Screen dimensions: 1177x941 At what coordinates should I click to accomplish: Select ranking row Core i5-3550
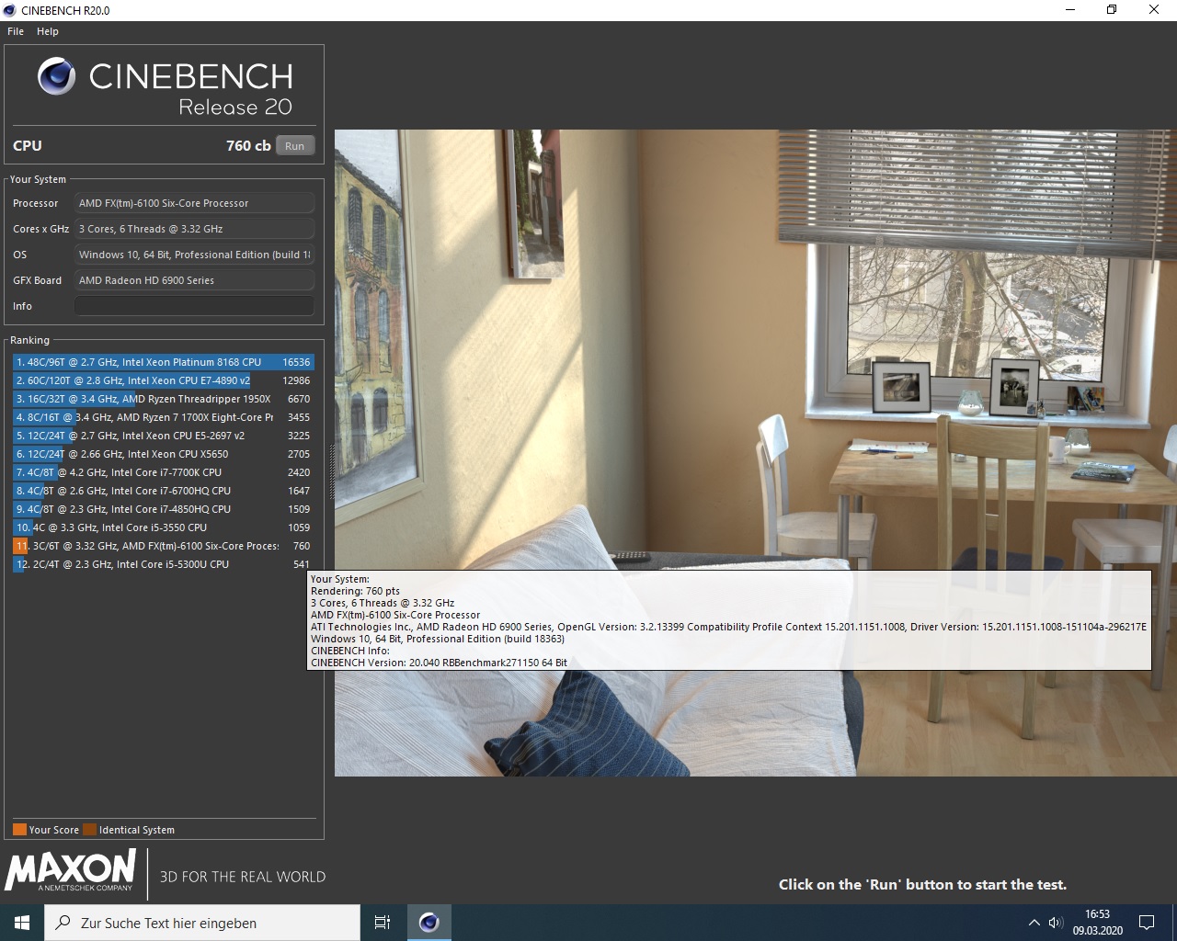click(164, 527)
